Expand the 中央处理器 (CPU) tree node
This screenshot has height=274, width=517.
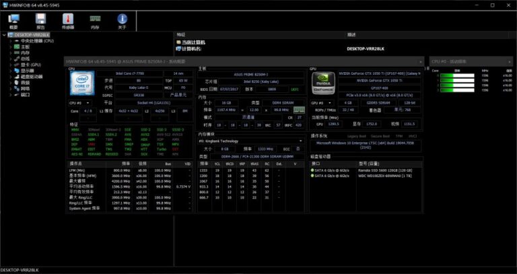[11, 41]
